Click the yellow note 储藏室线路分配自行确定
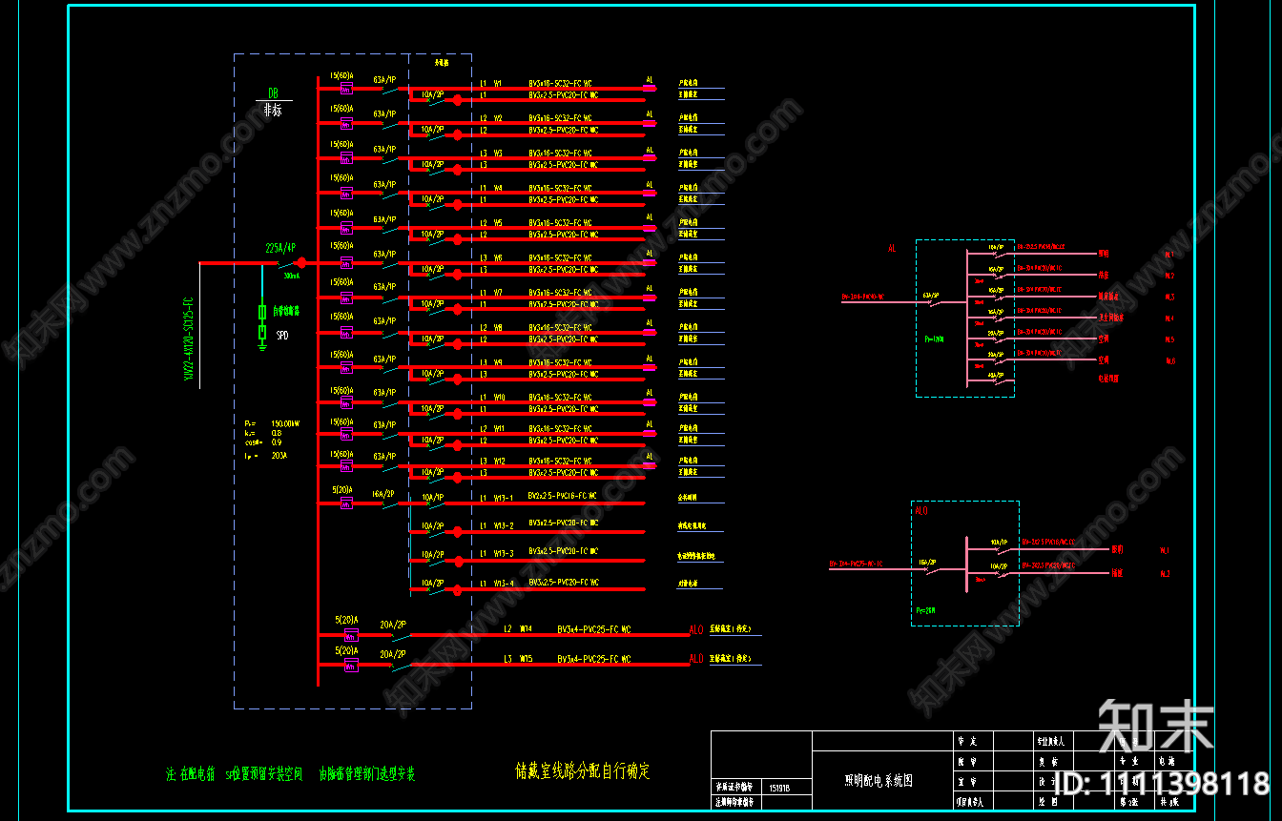This screenshot has width=1282, height=821. pos(583,770)
